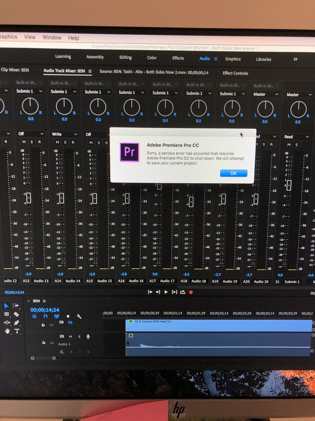The height and width of the screenshot is (421, 315).
Task: Click the Go to Out button
Action: pos(158,292)
